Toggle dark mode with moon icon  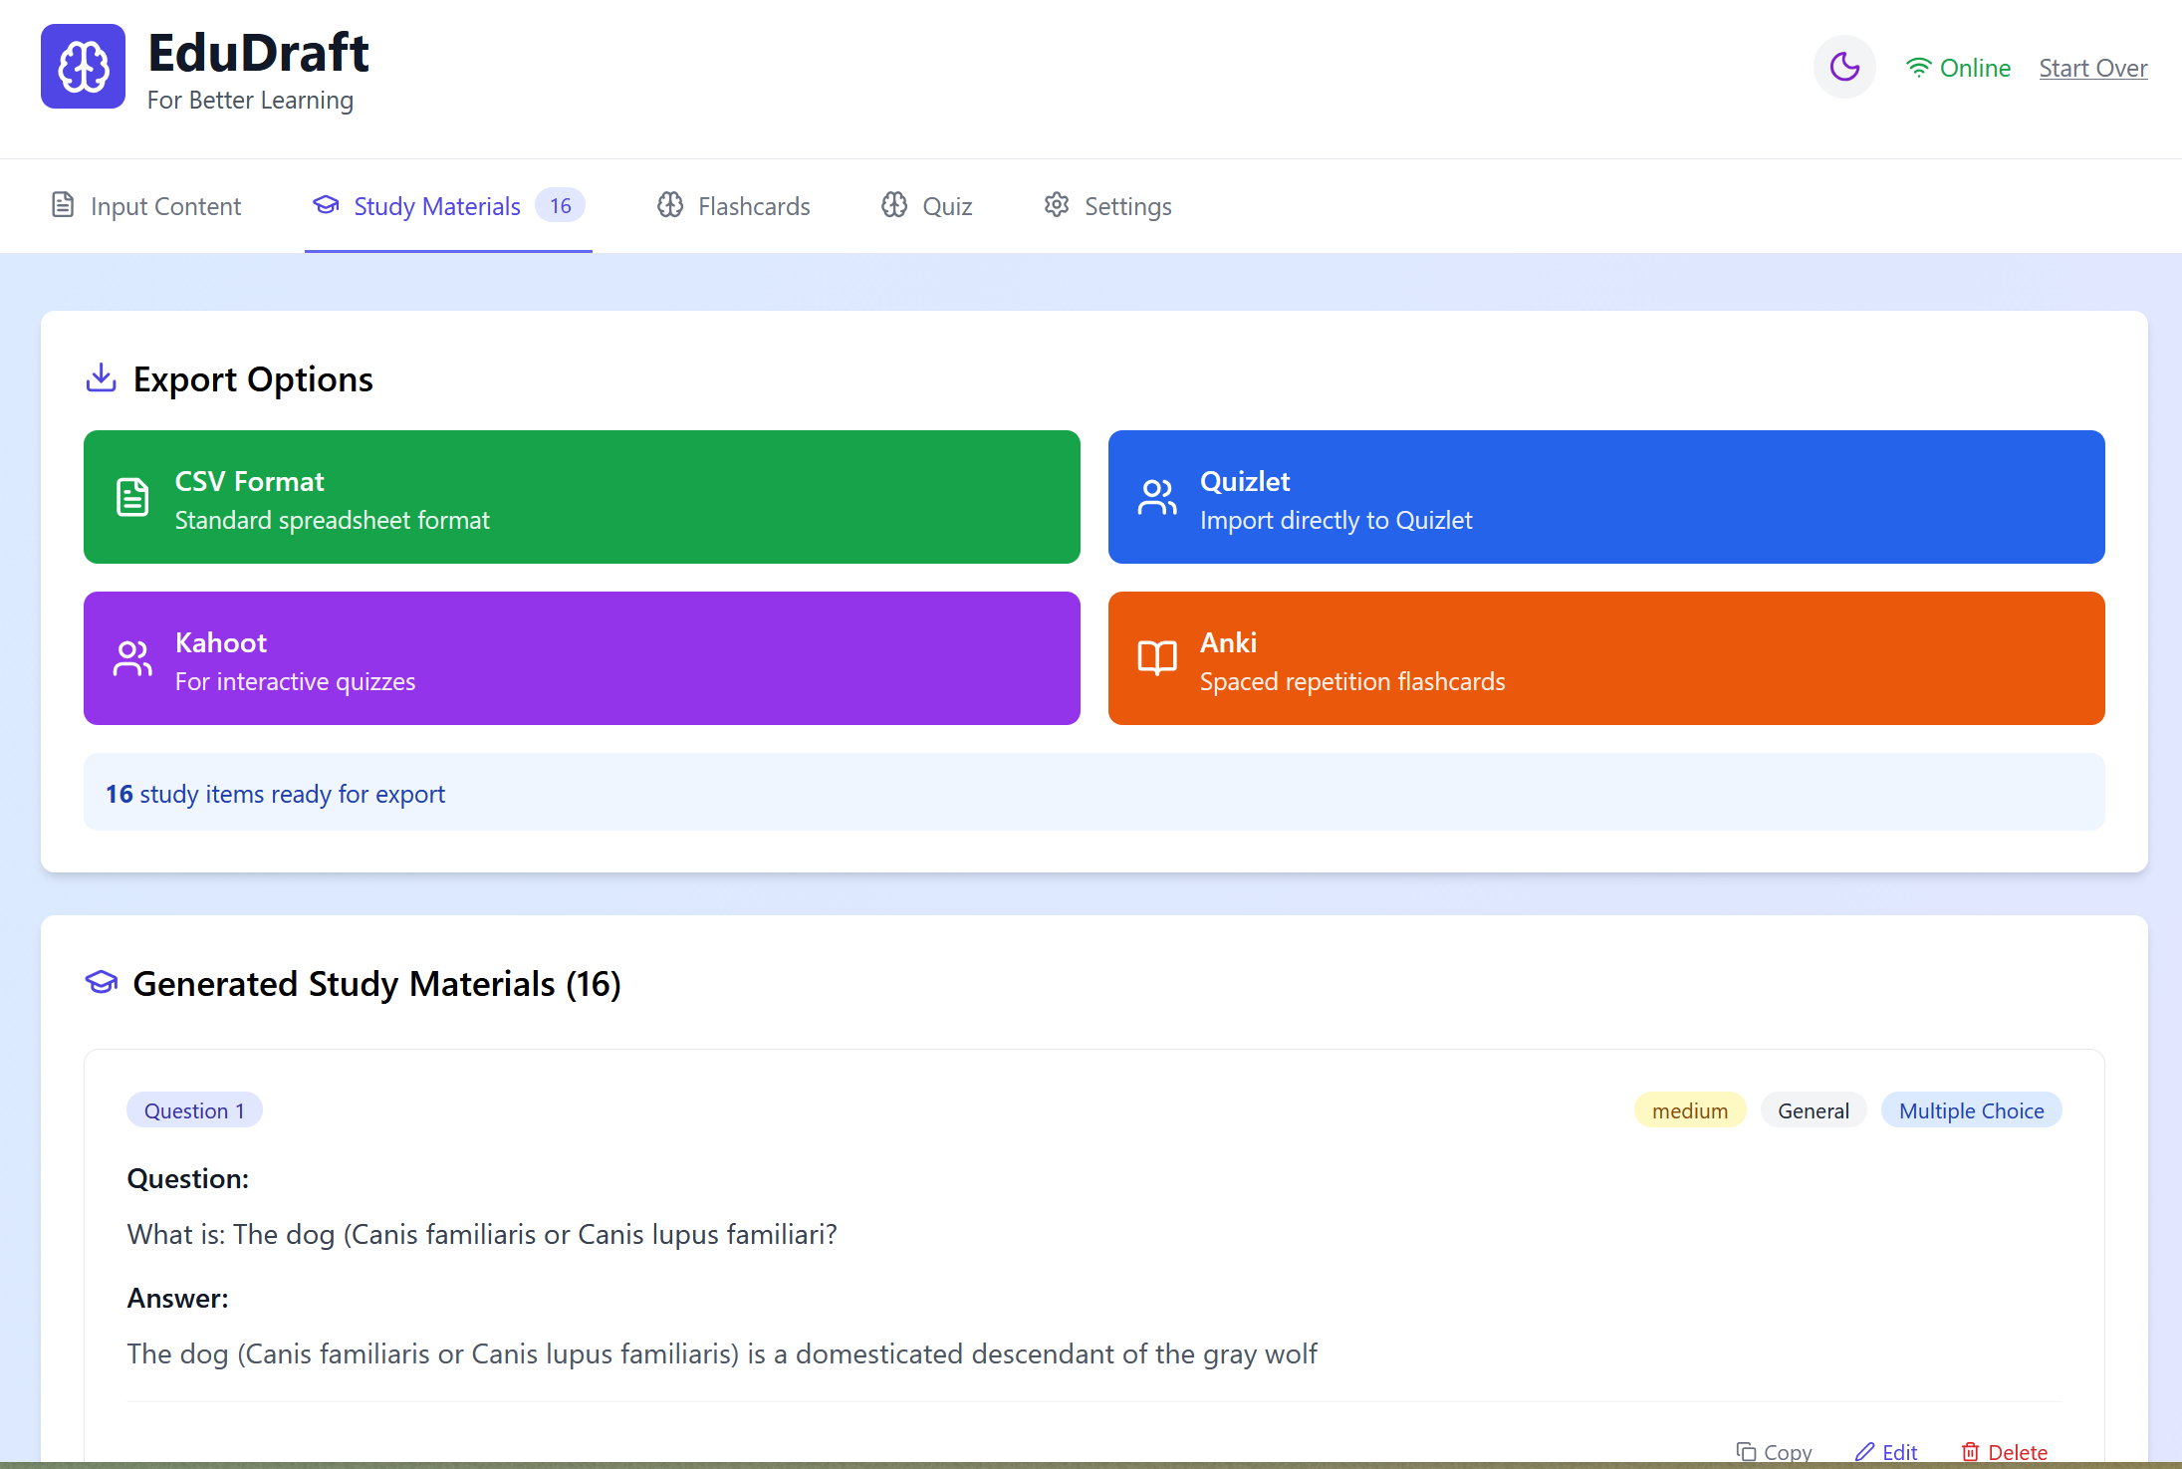pyautogui.click(x=1843, y=68)
